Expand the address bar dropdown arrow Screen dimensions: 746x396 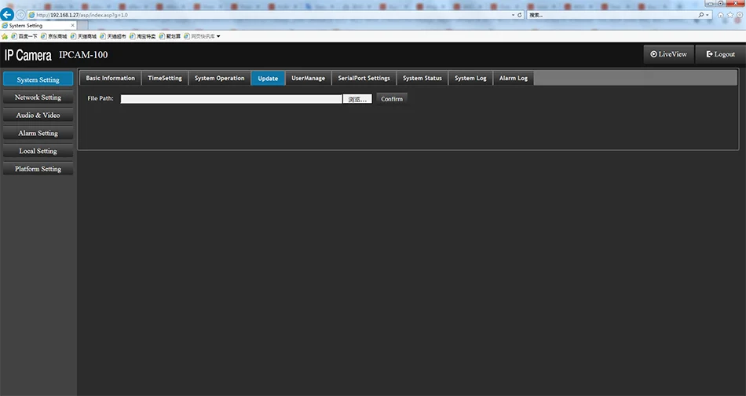tap(513, 15)
